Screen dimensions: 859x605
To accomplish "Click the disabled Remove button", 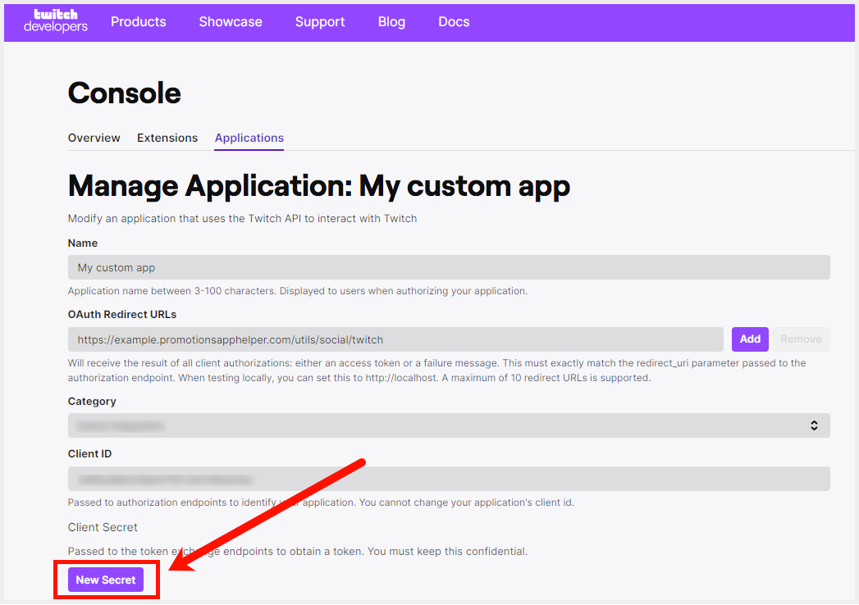I will point(801,339).
